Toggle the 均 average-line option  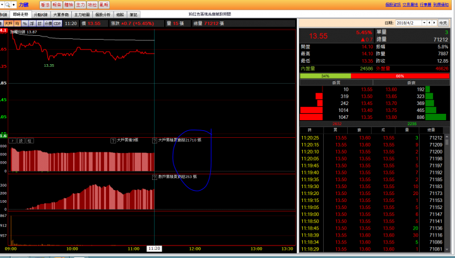tap(17, 23)
